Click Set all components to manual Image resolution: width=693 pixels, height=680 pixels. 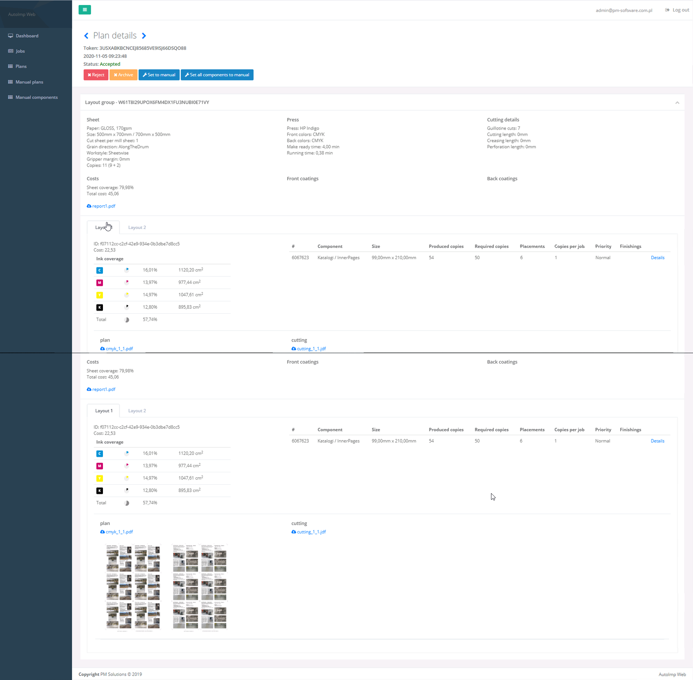(x=217, y=75)
